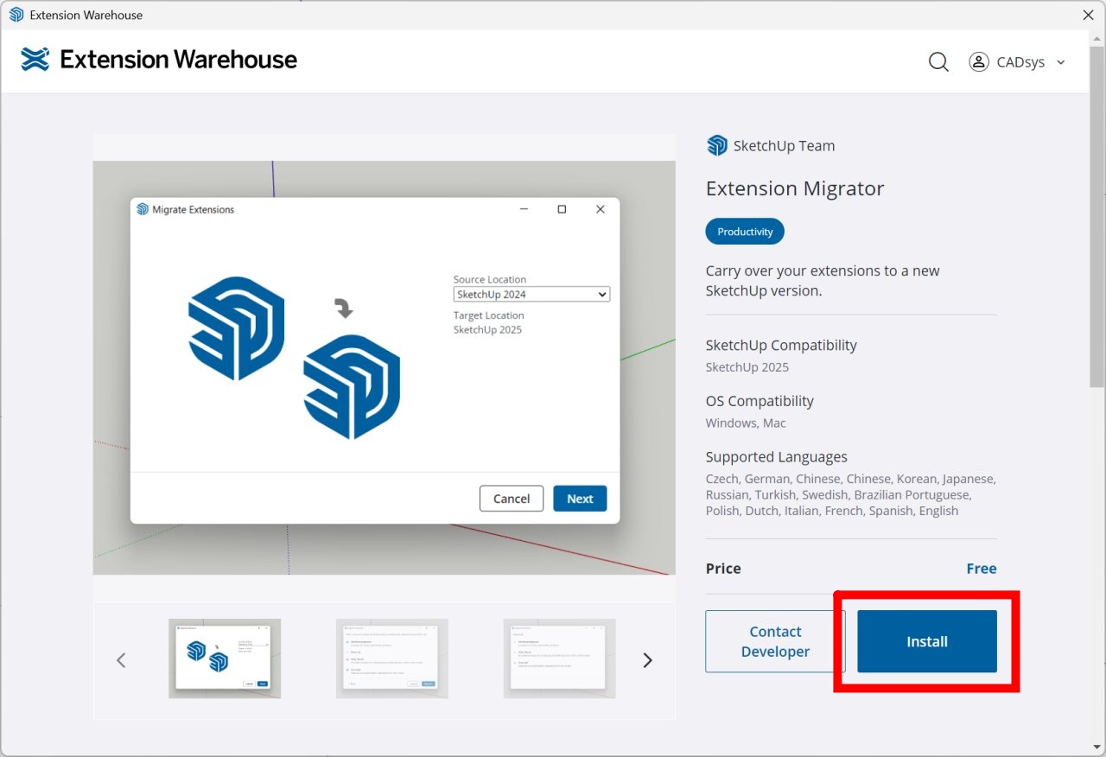Viewport: 1106px width, 757px height.
Task: Expand the CADsys account dropdown chevron
Action: point(1061,62)
